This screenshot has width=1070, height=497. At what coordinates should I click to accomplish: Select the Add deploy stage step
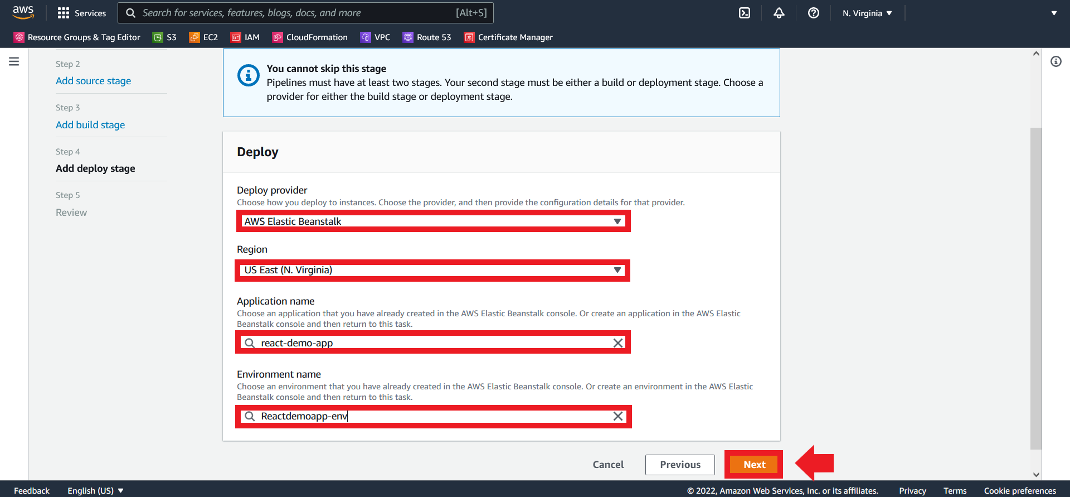[x=95, y=168]
